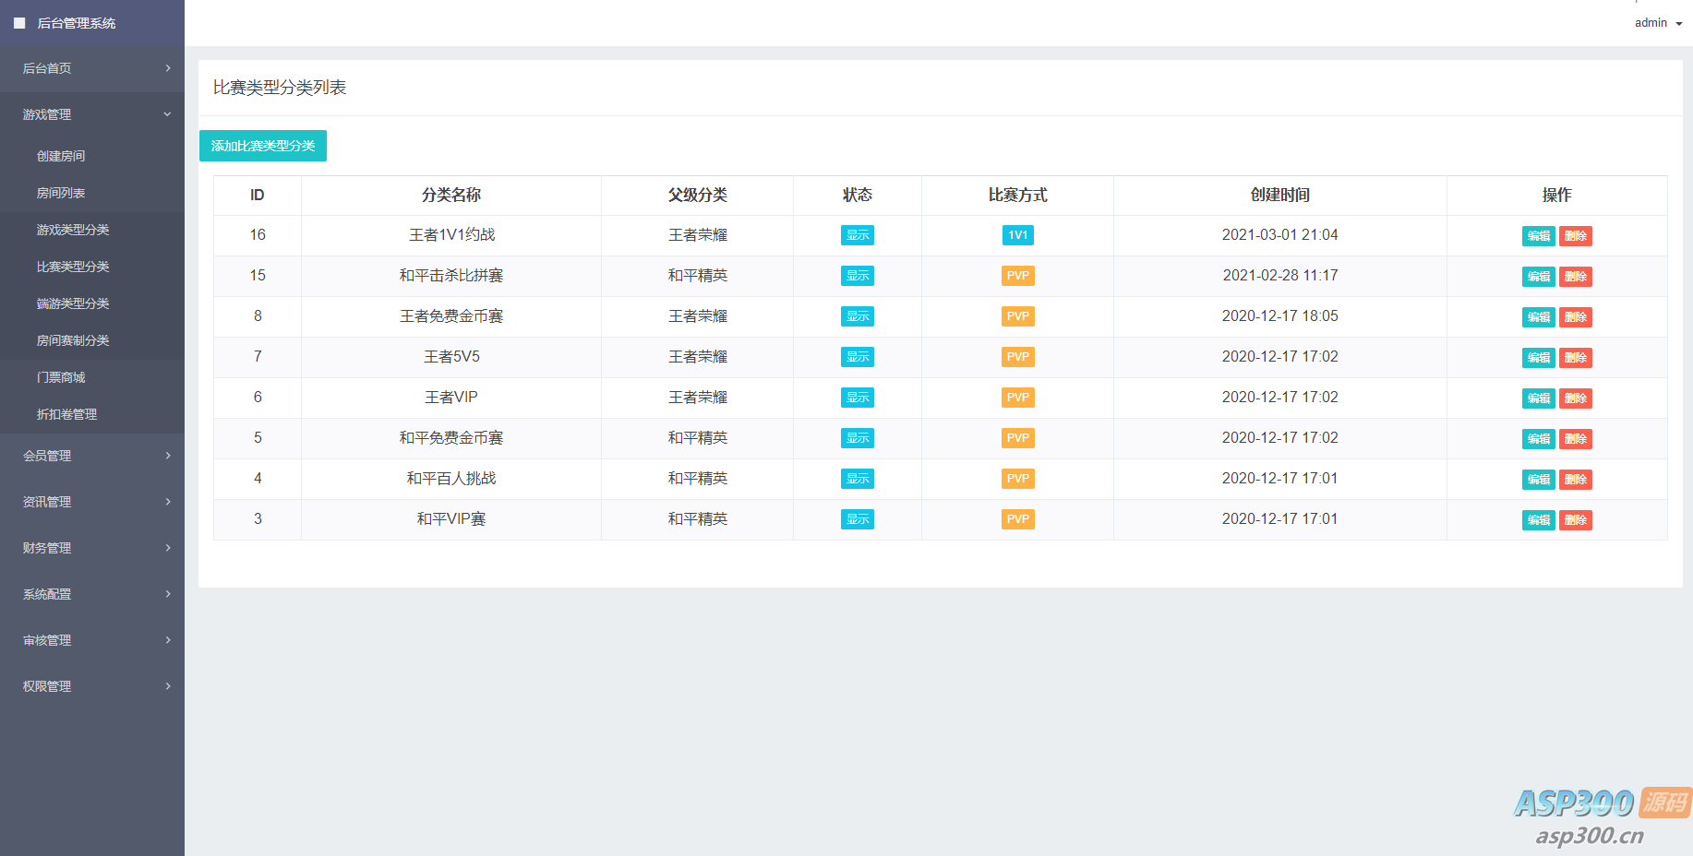Click the 1V1 badge for 王者1V1约战

point(1017,235)
